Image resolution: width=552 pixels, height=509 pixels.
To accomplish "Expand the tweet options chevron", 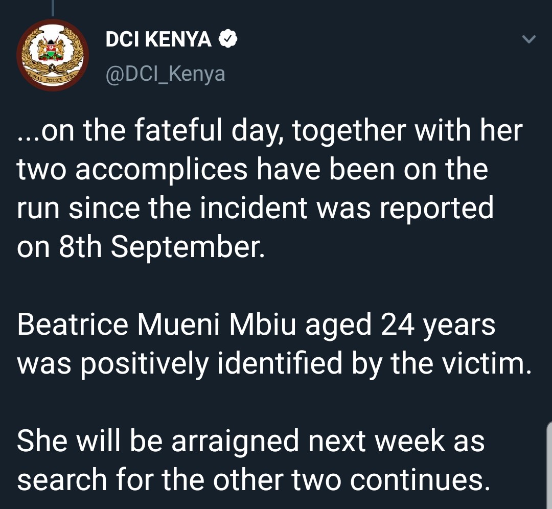I will (x=529, y=39).
